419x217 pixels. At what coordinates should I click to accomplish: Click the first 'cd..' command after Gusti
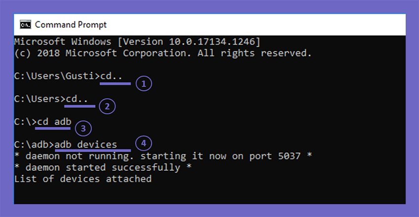(x=111, y=76)
